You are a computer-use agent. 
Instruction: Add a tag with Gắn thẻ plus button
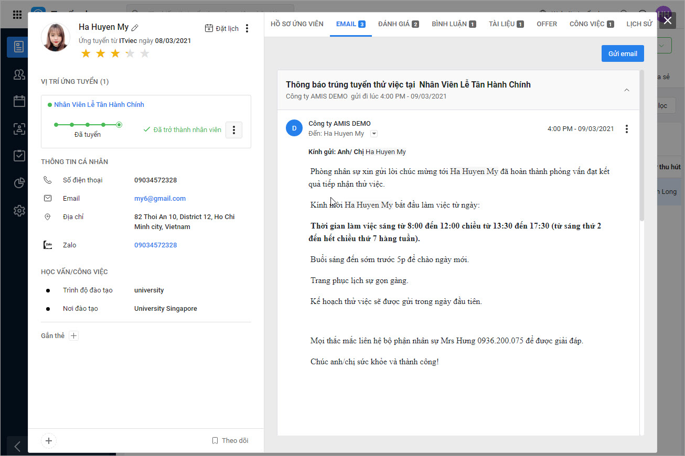(74, 336)
